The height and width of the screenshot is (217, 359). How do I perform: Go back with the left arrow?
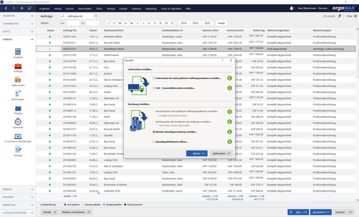coord(6,8)
